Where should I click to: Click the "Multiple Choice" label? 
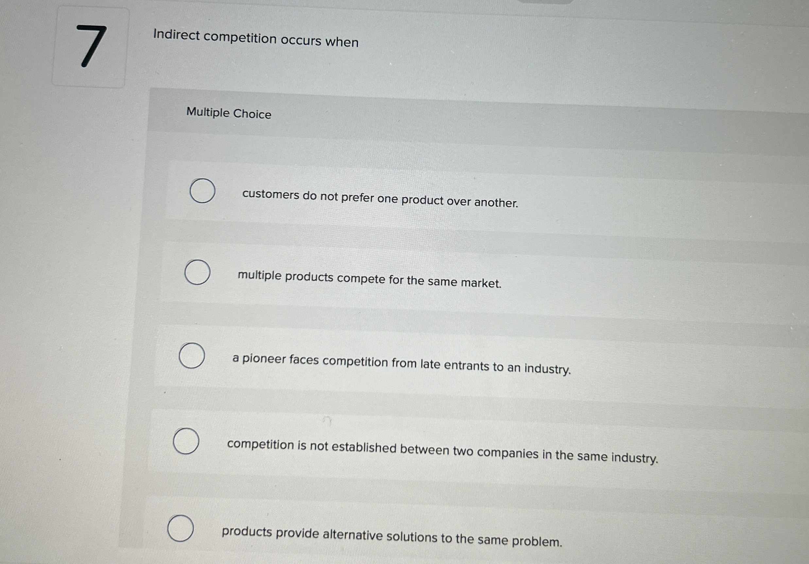(228, 114)
